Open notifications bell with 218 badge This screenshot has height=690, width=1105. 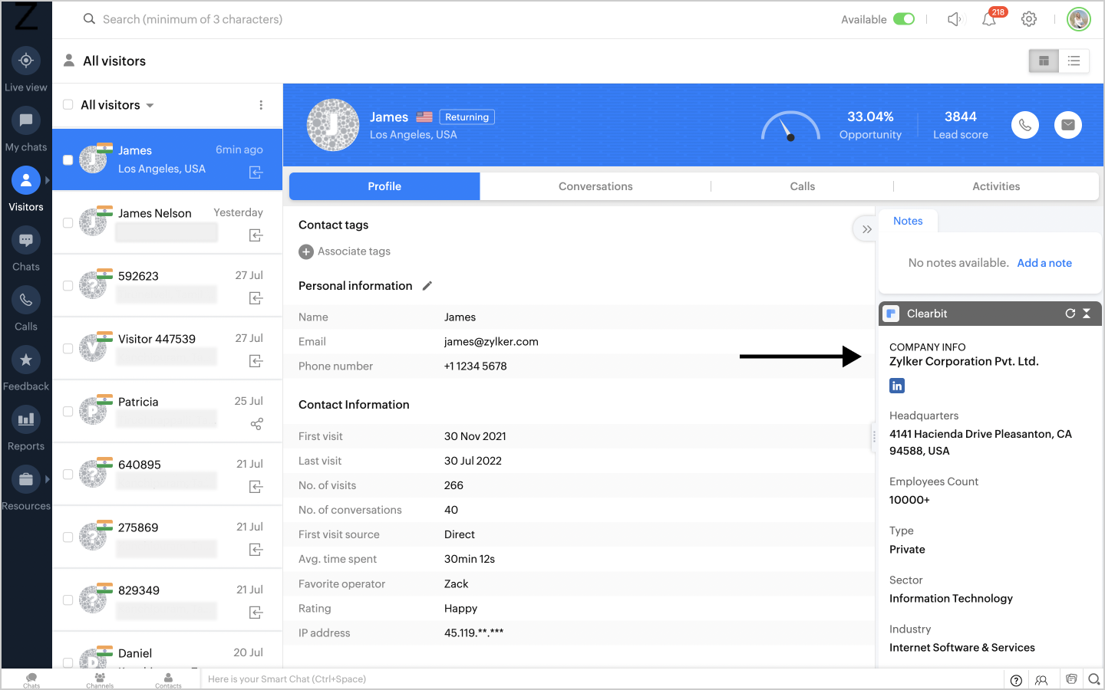[x=990, y=18]
